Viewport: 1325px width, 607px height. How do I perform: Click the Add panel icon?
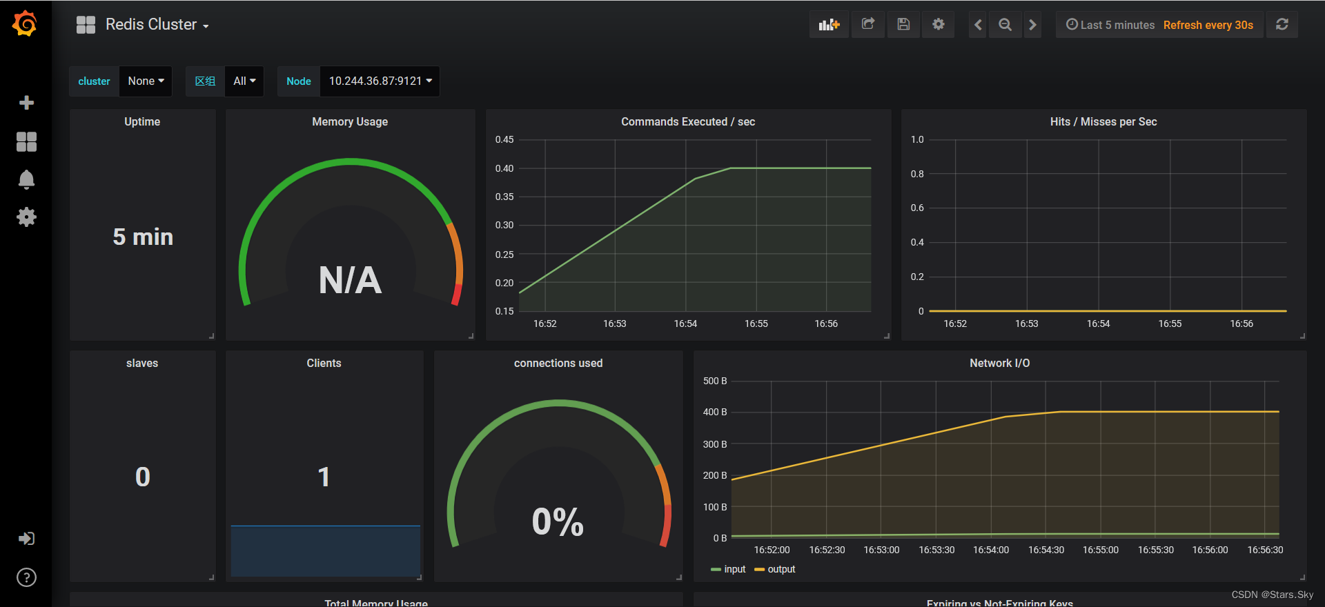click(x=829, y=25)
